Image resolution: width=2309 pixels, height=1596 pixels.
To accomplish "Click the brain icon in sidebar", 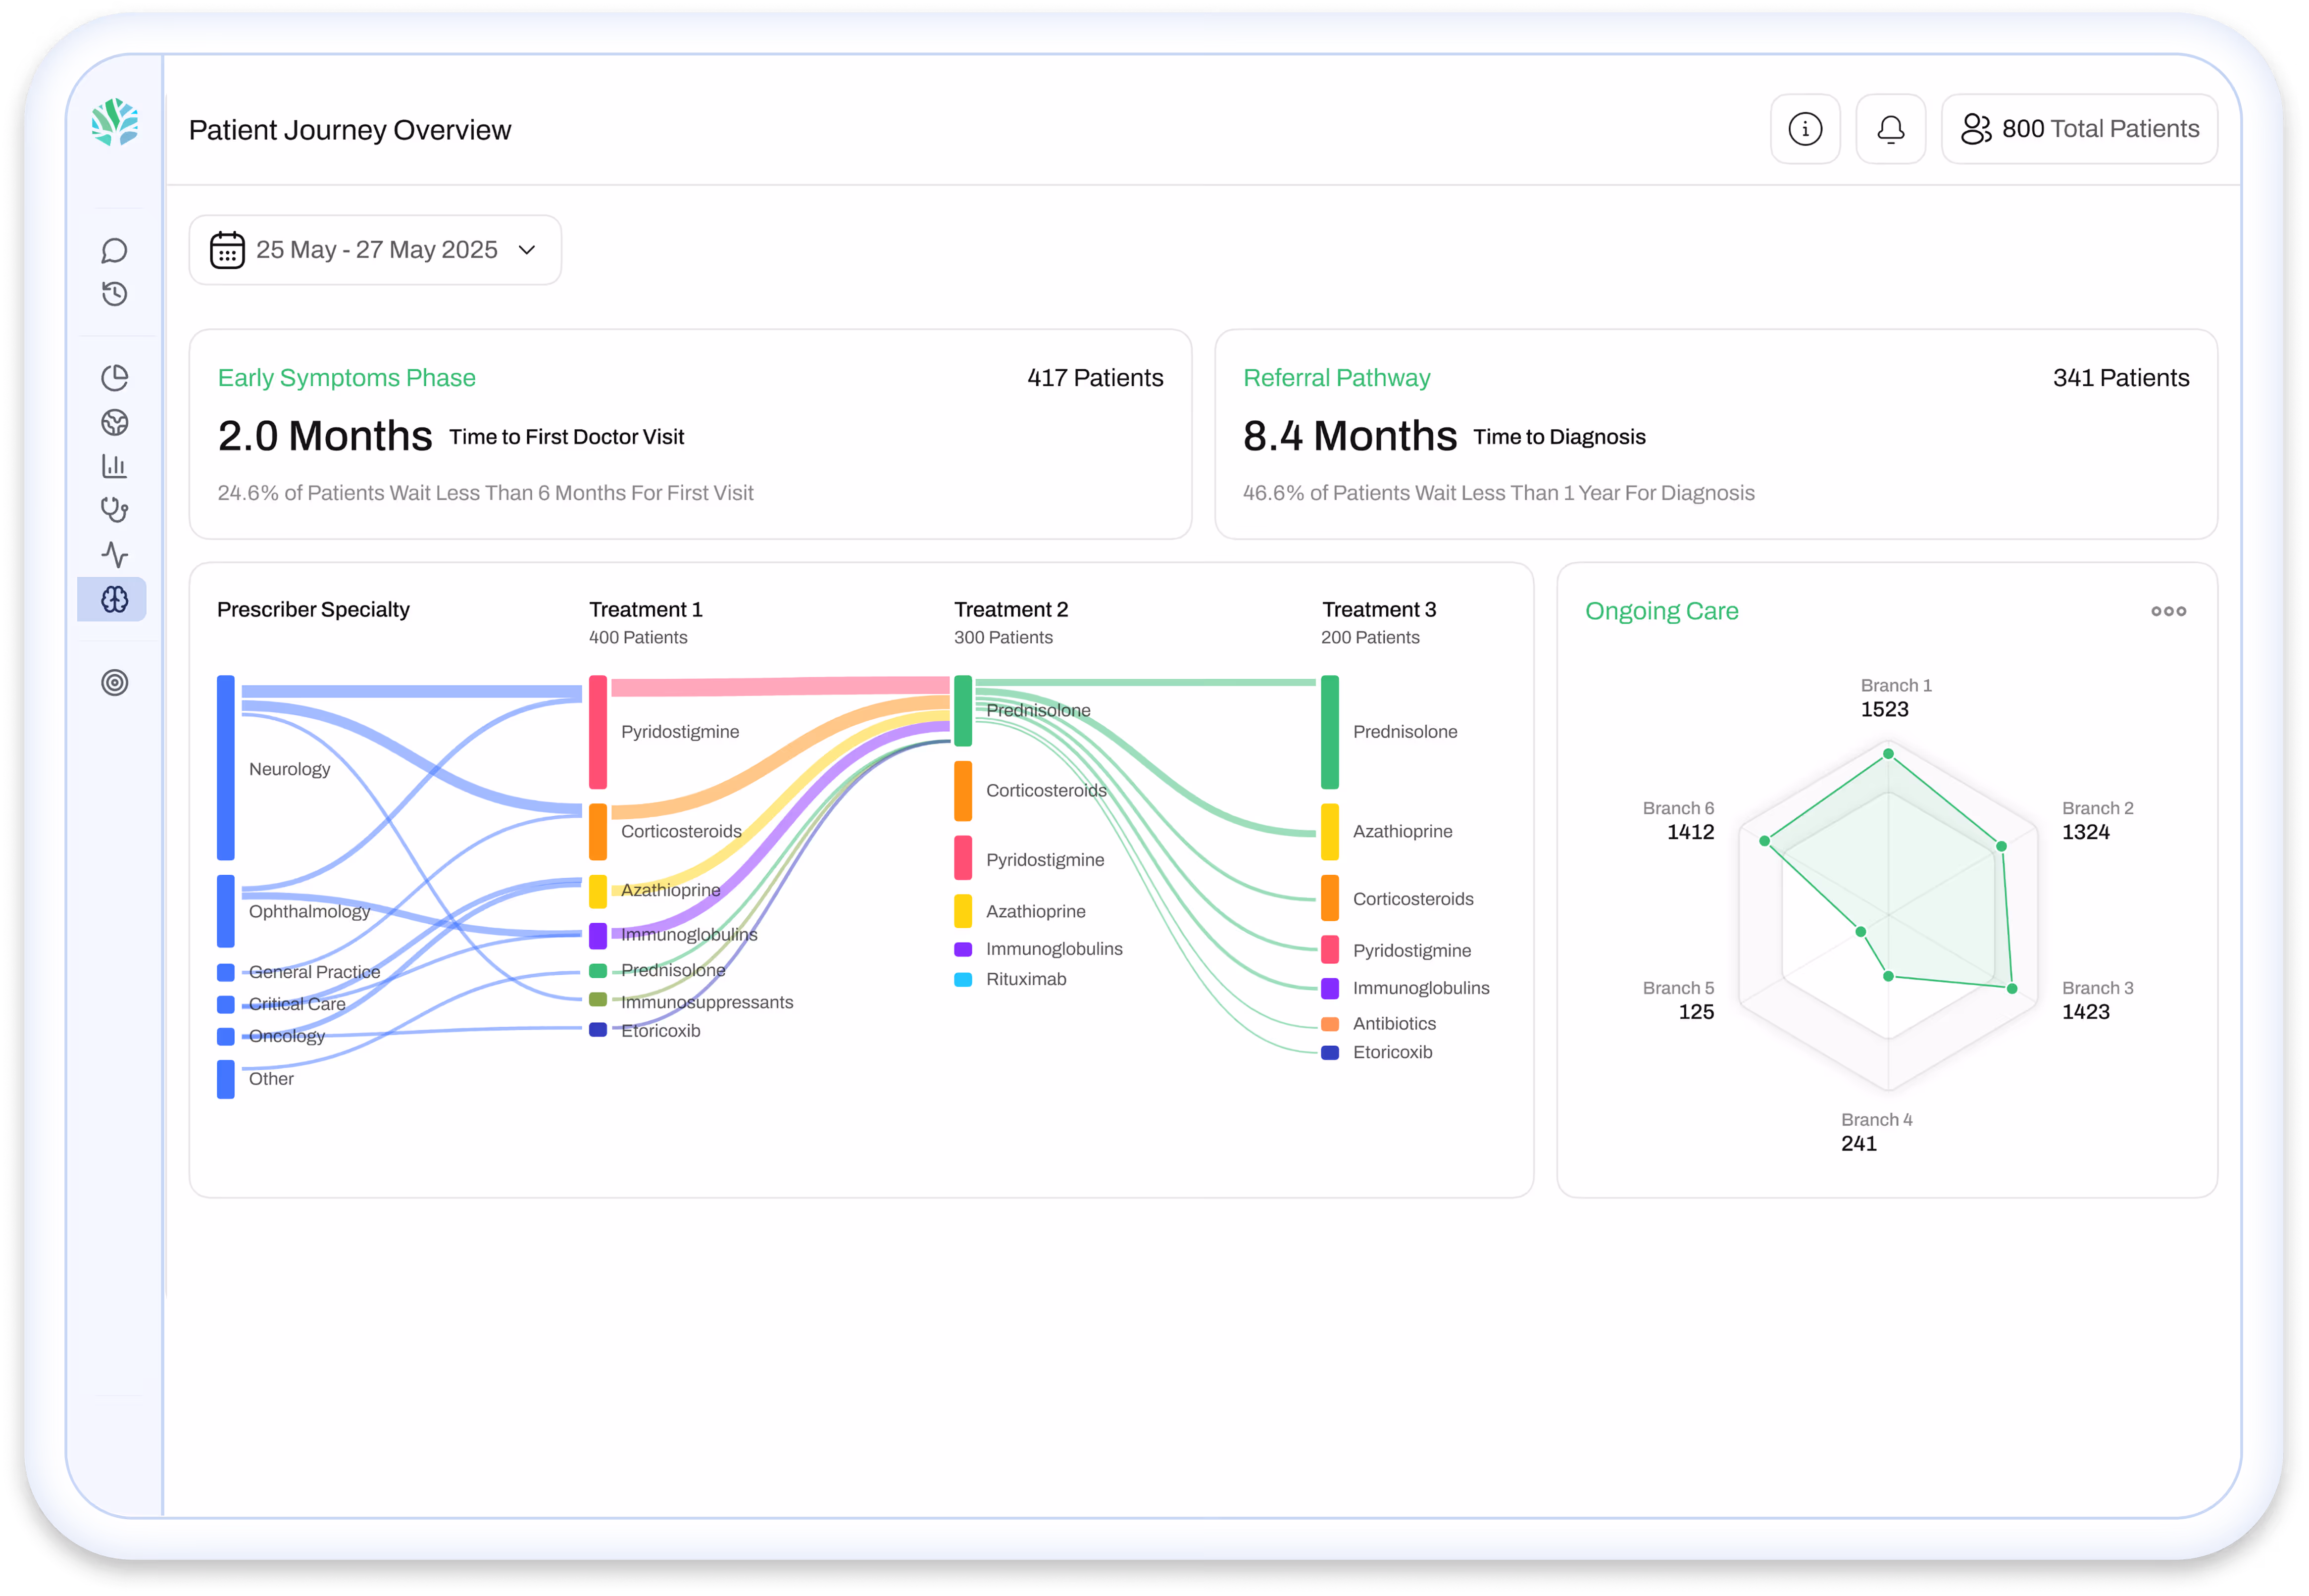I will click(x=114, y=599).
